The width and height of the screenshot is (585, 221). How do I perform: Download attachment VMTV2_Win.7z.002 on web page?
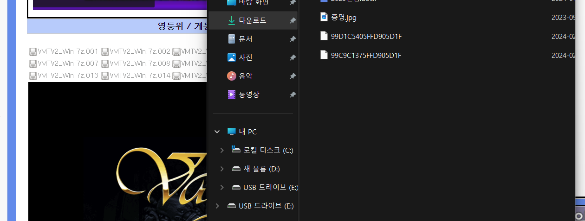[140, 51]
